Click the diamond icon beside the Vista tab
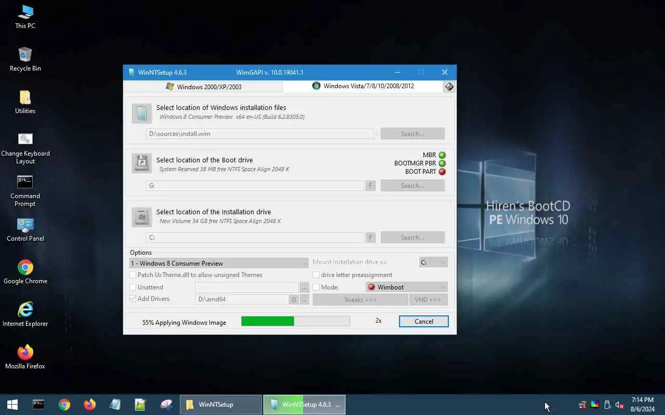Viewport: 665px width, 415px height. click(449, 87)
